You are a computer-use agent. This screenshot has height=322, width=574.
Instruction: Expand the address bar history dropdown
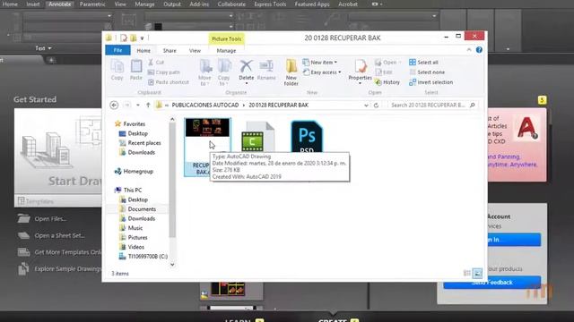pyautogui.click(x=366, y=106)
